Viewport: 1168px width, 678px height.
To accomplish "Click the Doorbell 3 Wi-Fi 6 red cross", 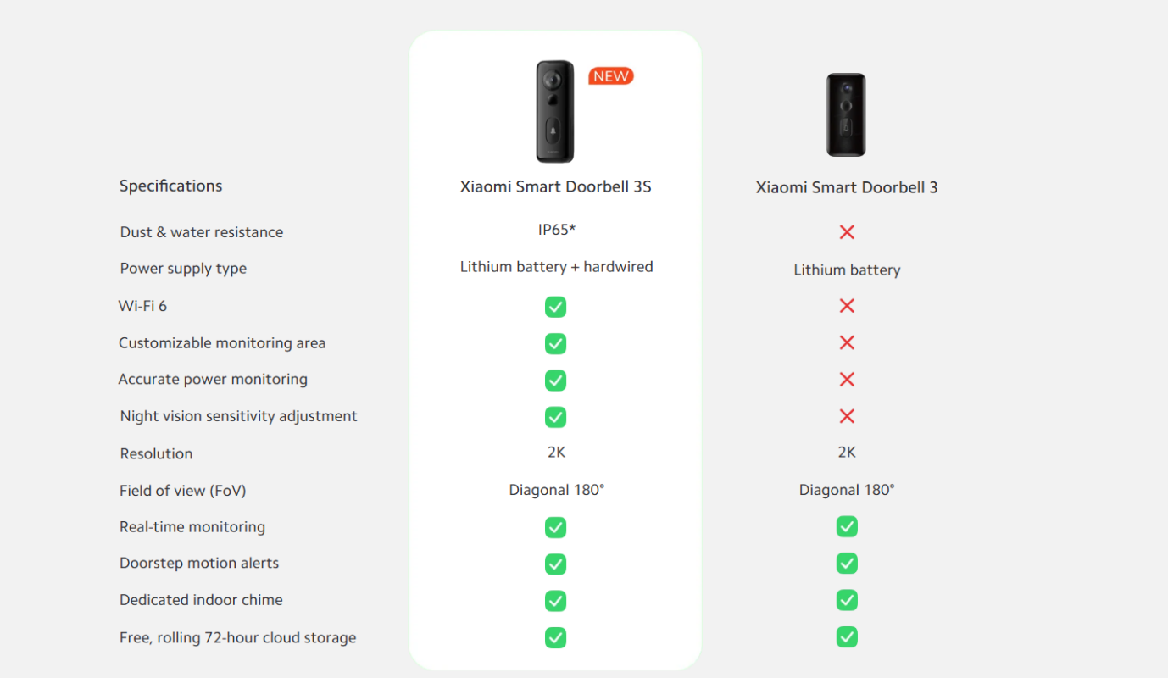I will [847, 306].
